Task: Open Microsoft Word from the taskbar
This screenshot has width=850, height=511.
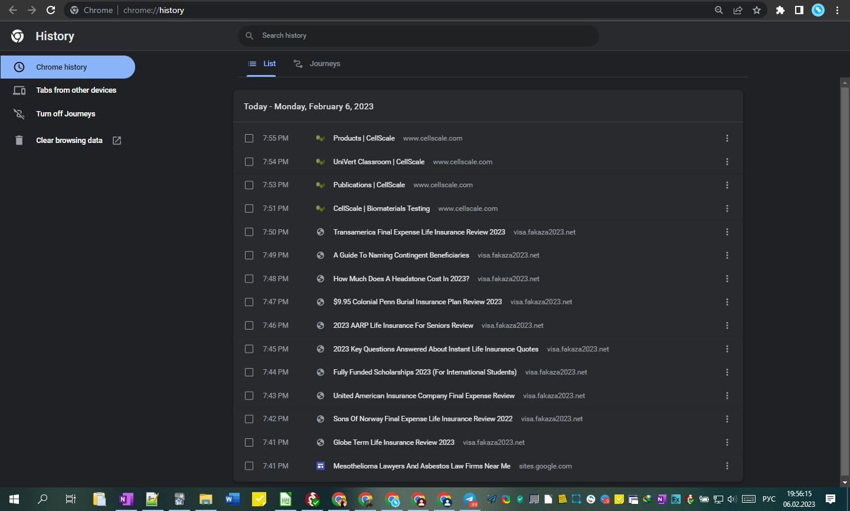Action: 232,499
